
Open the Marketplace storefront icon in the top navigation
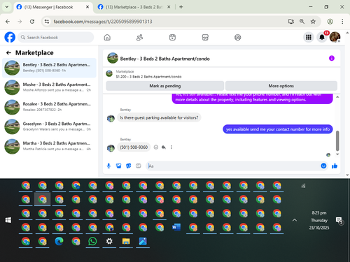pos(205,37)
